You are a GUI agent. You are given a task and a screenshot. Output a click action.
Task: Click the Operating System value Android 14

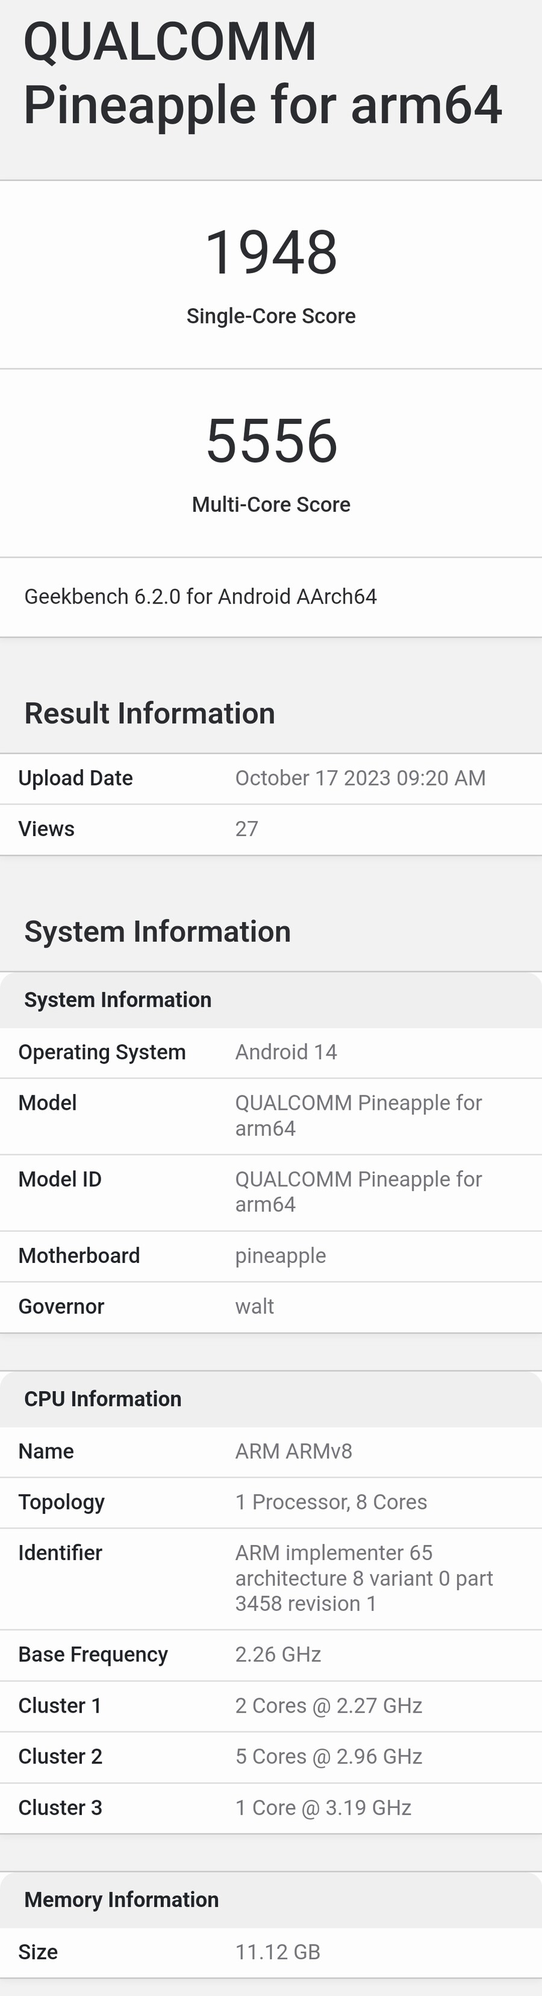(x=285, y=1052)
